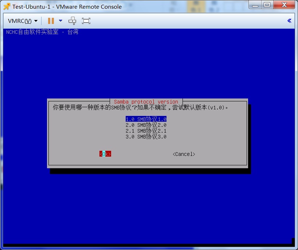This screenshot has height=250, width=298.
Task: Maximize the Remote Console window
Action: (x=267, y=5)
